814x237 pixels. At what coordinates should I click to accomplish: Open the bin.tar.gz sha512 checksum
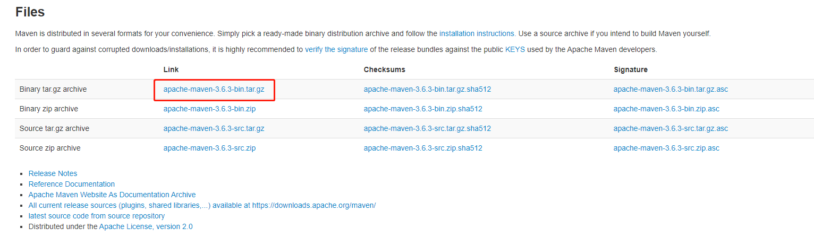pyautogui.click(x=427, y=90)
